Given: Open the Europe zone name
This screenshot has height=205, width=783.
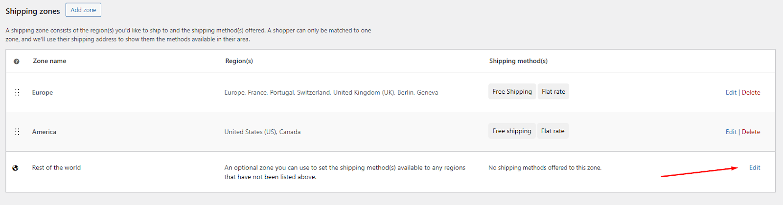Looking at the screenshot, I should click(43, 92).
